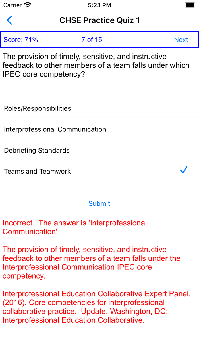This screenshot has height=354, width=199.
Task: Tap the blue checkmark beside Teams and Teamwork
Action: click(184, 170)
